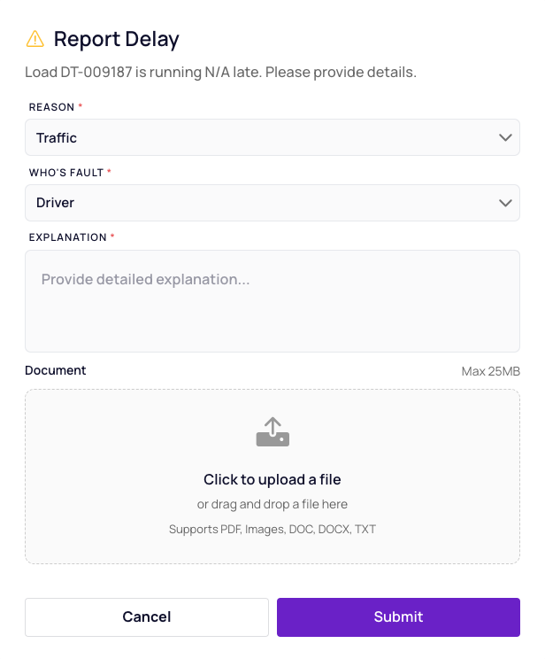Click the 'Click to upload a file' text
The image size is (545, 659).
point(272,479)
